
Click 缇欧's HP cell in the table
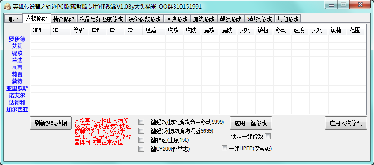(x=61, y=53)
